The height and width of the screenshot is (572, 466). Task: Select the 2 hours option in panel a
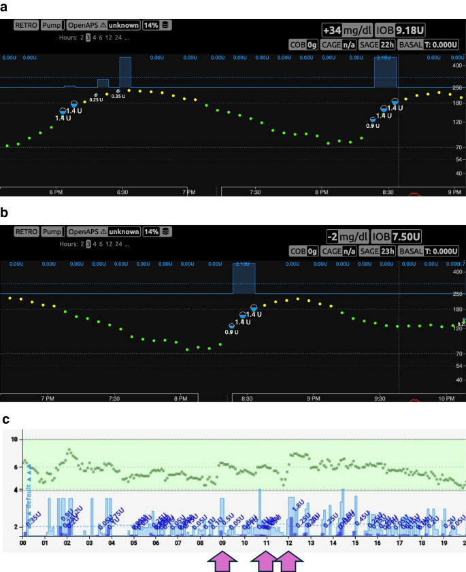click(x=82, y=37)
